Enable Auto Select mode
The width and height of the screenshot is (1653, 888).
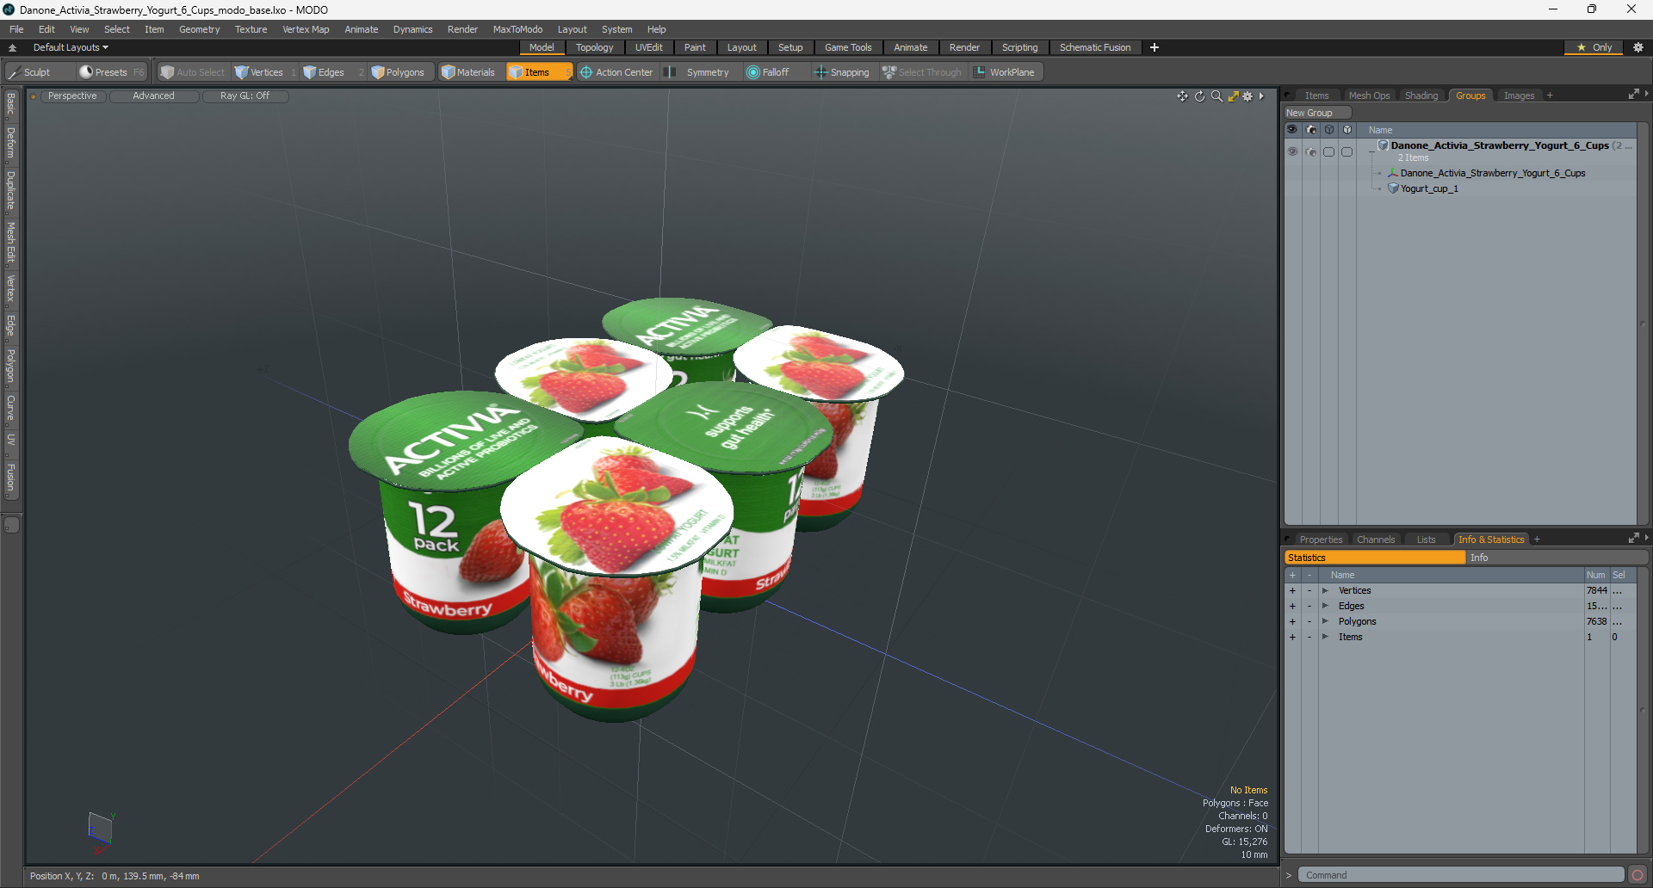pyautogui.click(x=193, y=72)
